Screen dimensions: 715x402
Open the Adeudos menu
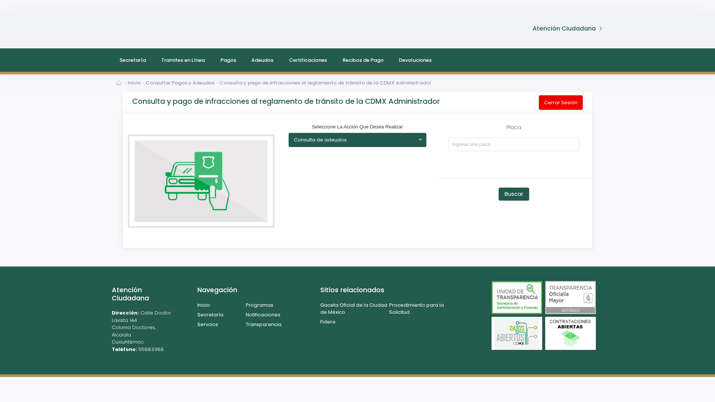[262, 60]
